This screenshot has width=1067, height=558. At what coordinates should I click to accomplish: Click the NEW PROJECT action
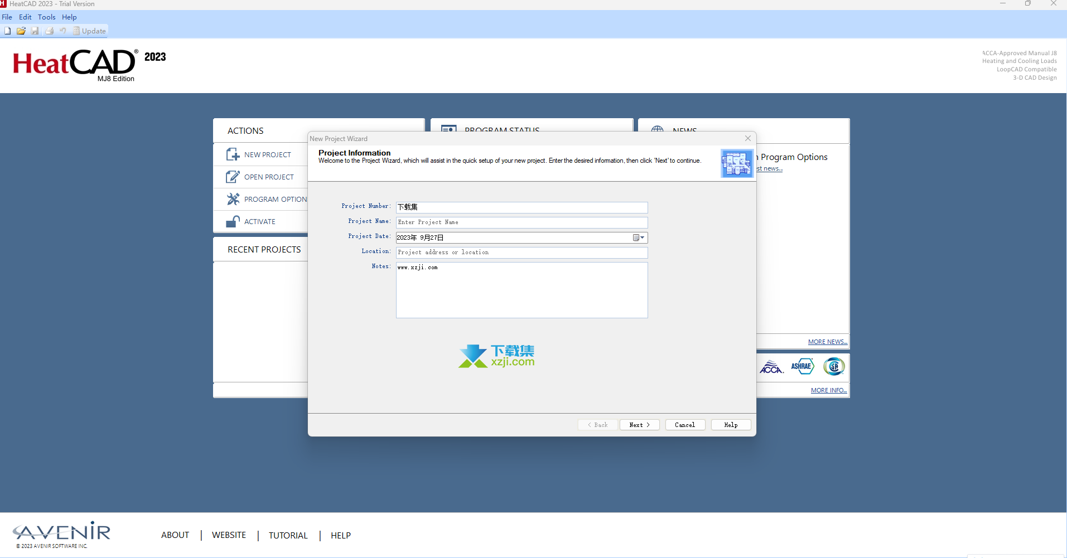click(267, 154)
